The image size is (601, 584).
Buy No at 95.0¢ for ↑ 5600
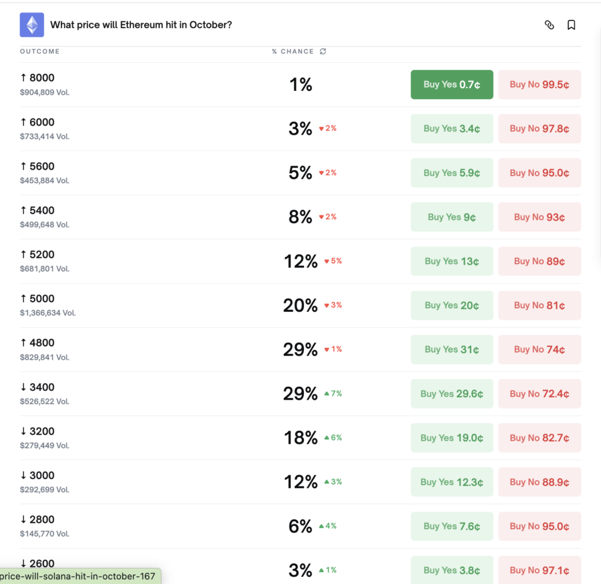[x=539, y=173]
